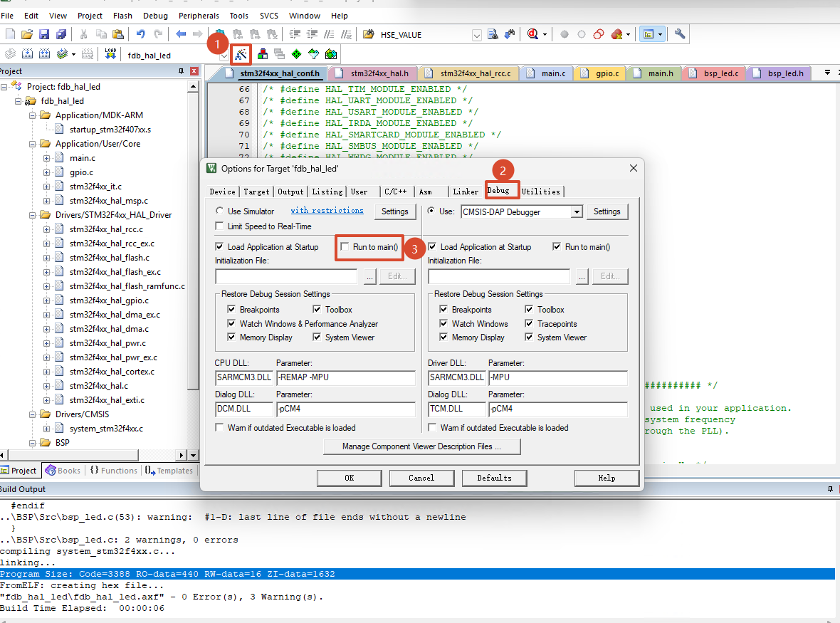
Task: Collapse the Drivers/CMSIS folder
Action: (x=32, y=414)
